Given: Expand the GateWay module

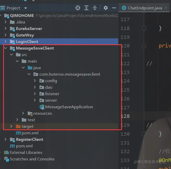Looking at the screenshot, I should click(x=5, y=35).
